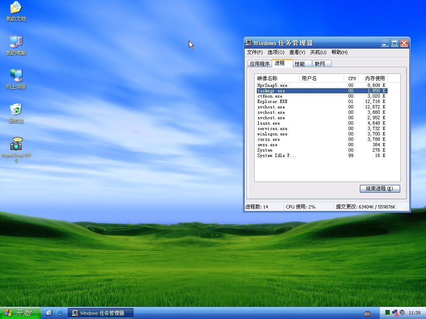Select the Explorer.EXE process row
The image size is (426, 319).
[322, 101]
